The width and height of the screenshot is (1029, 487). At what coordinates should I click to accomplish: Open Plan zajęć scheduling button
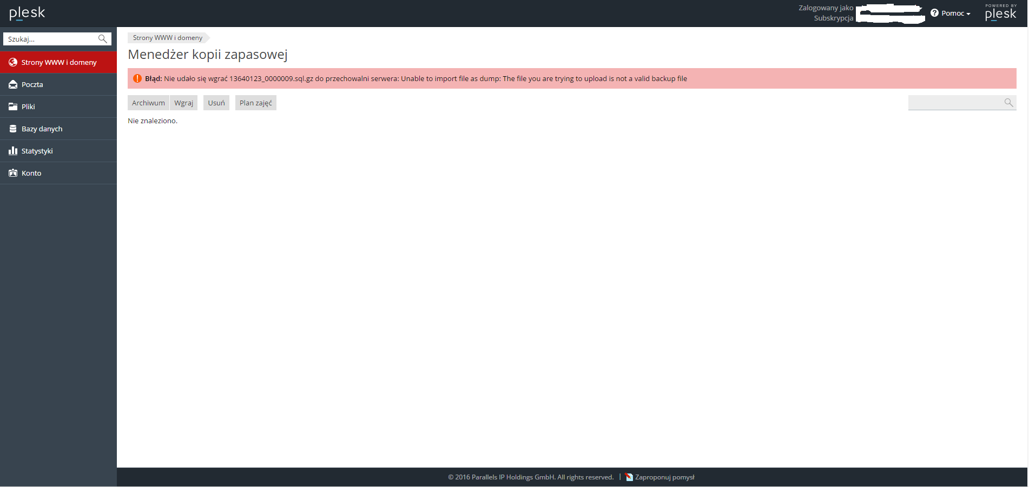[256, 103]
